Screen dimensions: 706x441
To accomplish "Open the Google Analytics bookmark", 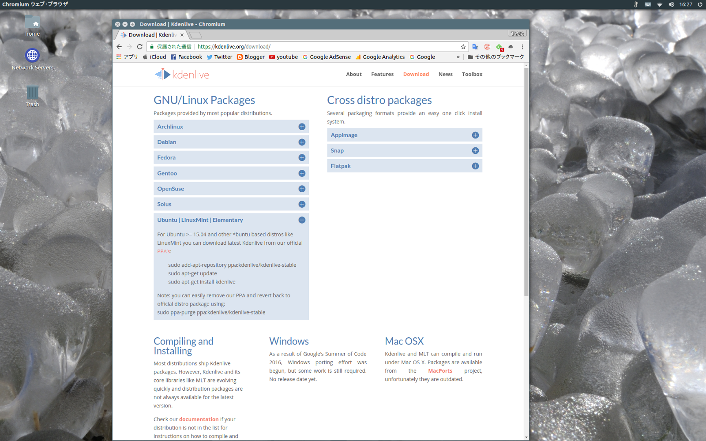I will pyautogui.click(x=380, y=57).
